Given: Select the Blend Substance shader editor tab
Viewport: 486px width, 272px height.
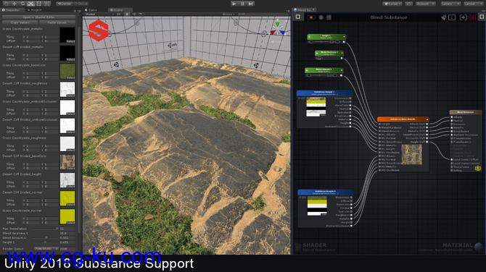Looking at the screenshot, I should click(x=305, y=10).
